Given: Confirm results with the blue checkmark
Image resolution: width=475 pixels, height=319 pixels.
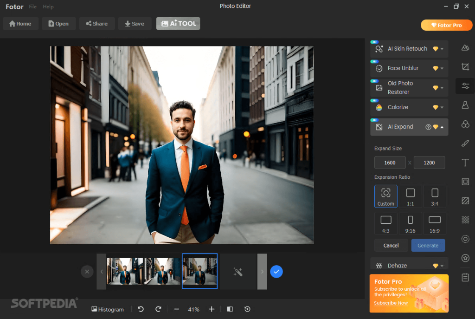Looking at the screenshot, I should pos(276,272).
